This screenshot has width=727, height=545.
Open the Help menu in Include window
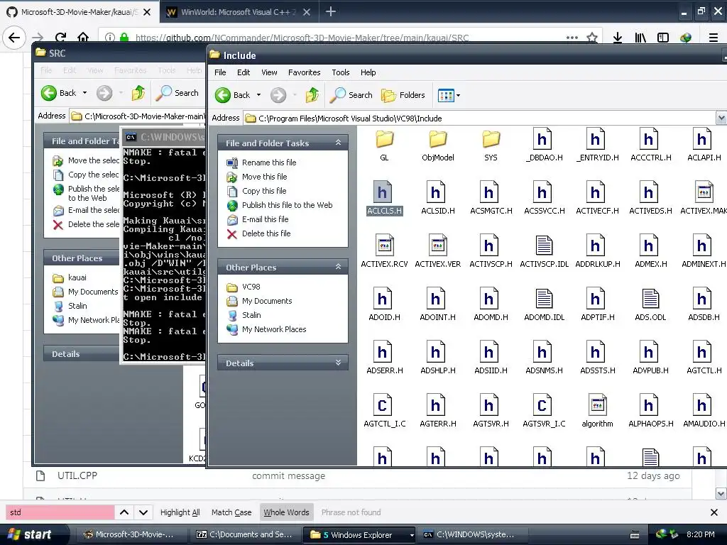pyautogui.click(x=368, y=72)
